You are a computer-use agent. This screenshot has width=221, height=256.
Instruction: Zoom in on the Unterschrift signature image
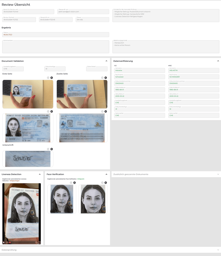(x=52, y=149)
